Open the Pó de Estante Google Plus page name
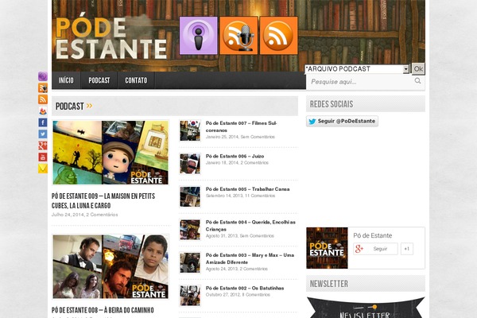Image resolution: width=477 pixels, height=318 pixels. 372,235
